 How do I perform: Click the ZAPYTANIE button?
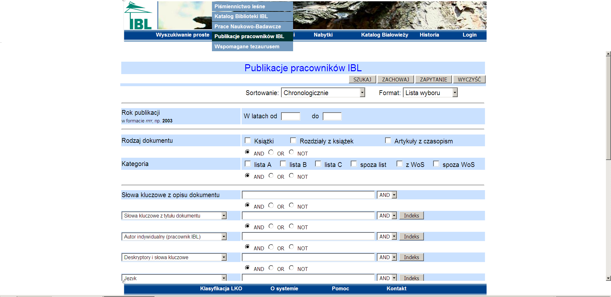(x=433, y=79)
